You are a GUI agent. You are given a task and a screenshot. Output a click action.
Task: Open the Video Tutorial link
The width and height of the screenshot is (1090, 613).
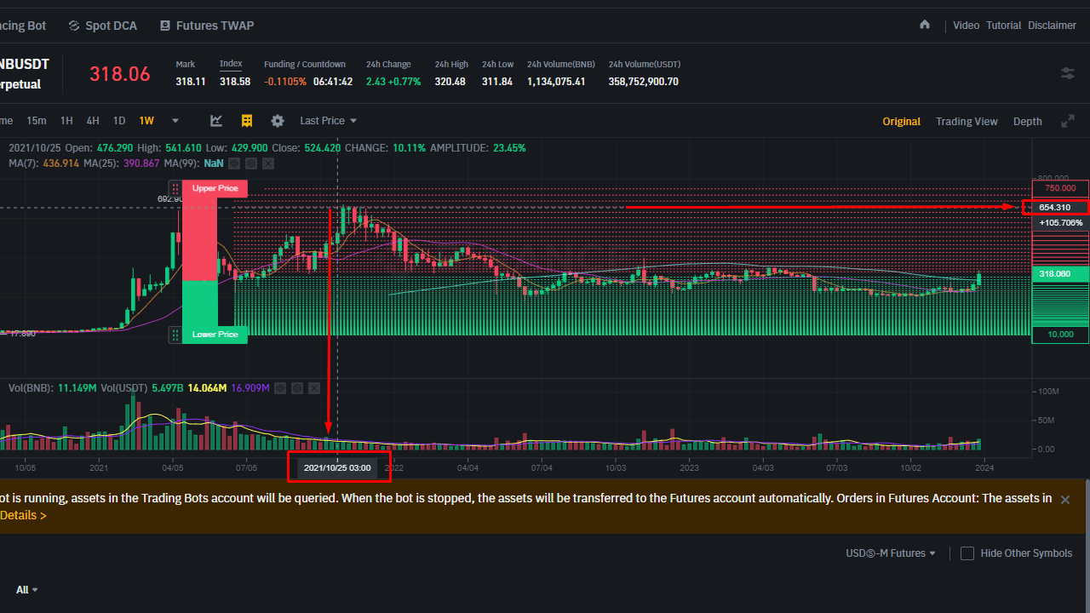coord(987,26)
